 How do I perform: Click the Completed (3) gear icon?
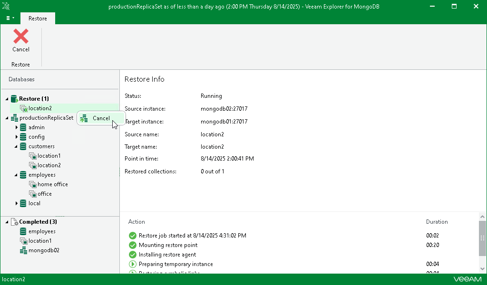[14, 222]
